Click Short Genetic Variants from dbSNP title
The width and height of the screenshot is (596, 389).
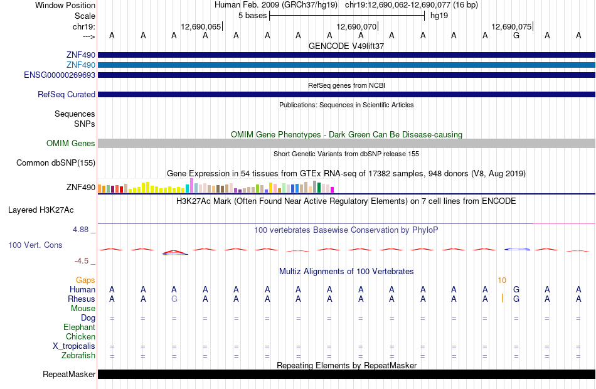tap(346, 154)
